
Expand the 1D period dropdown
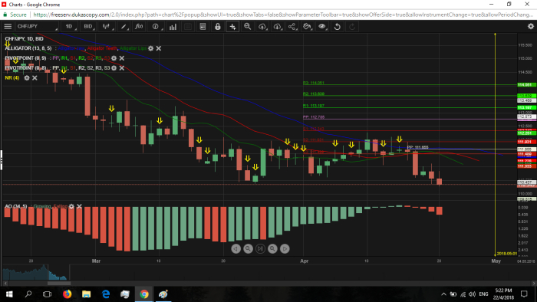(x=71, y=26)
